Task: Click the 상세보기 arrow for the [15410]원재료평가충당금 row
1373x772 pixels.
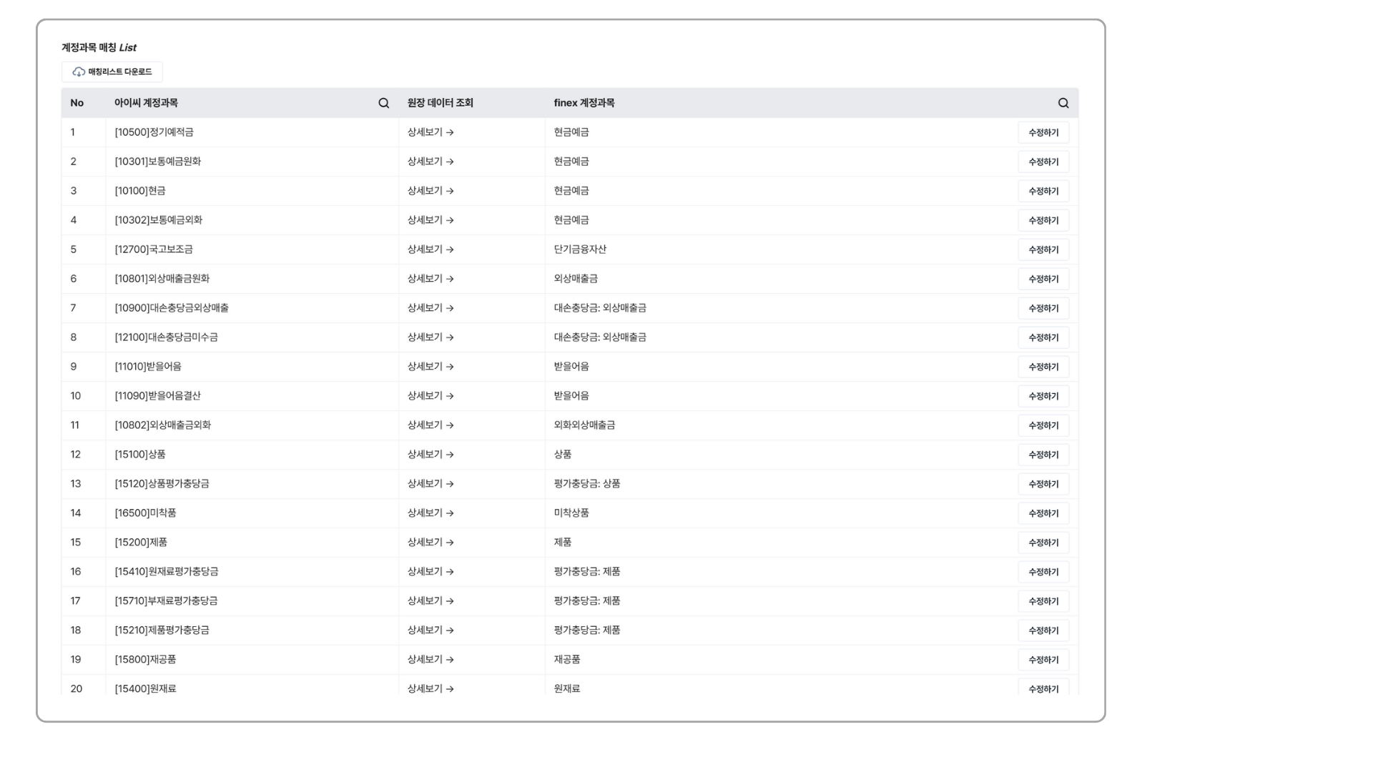Action: (450, 572)
